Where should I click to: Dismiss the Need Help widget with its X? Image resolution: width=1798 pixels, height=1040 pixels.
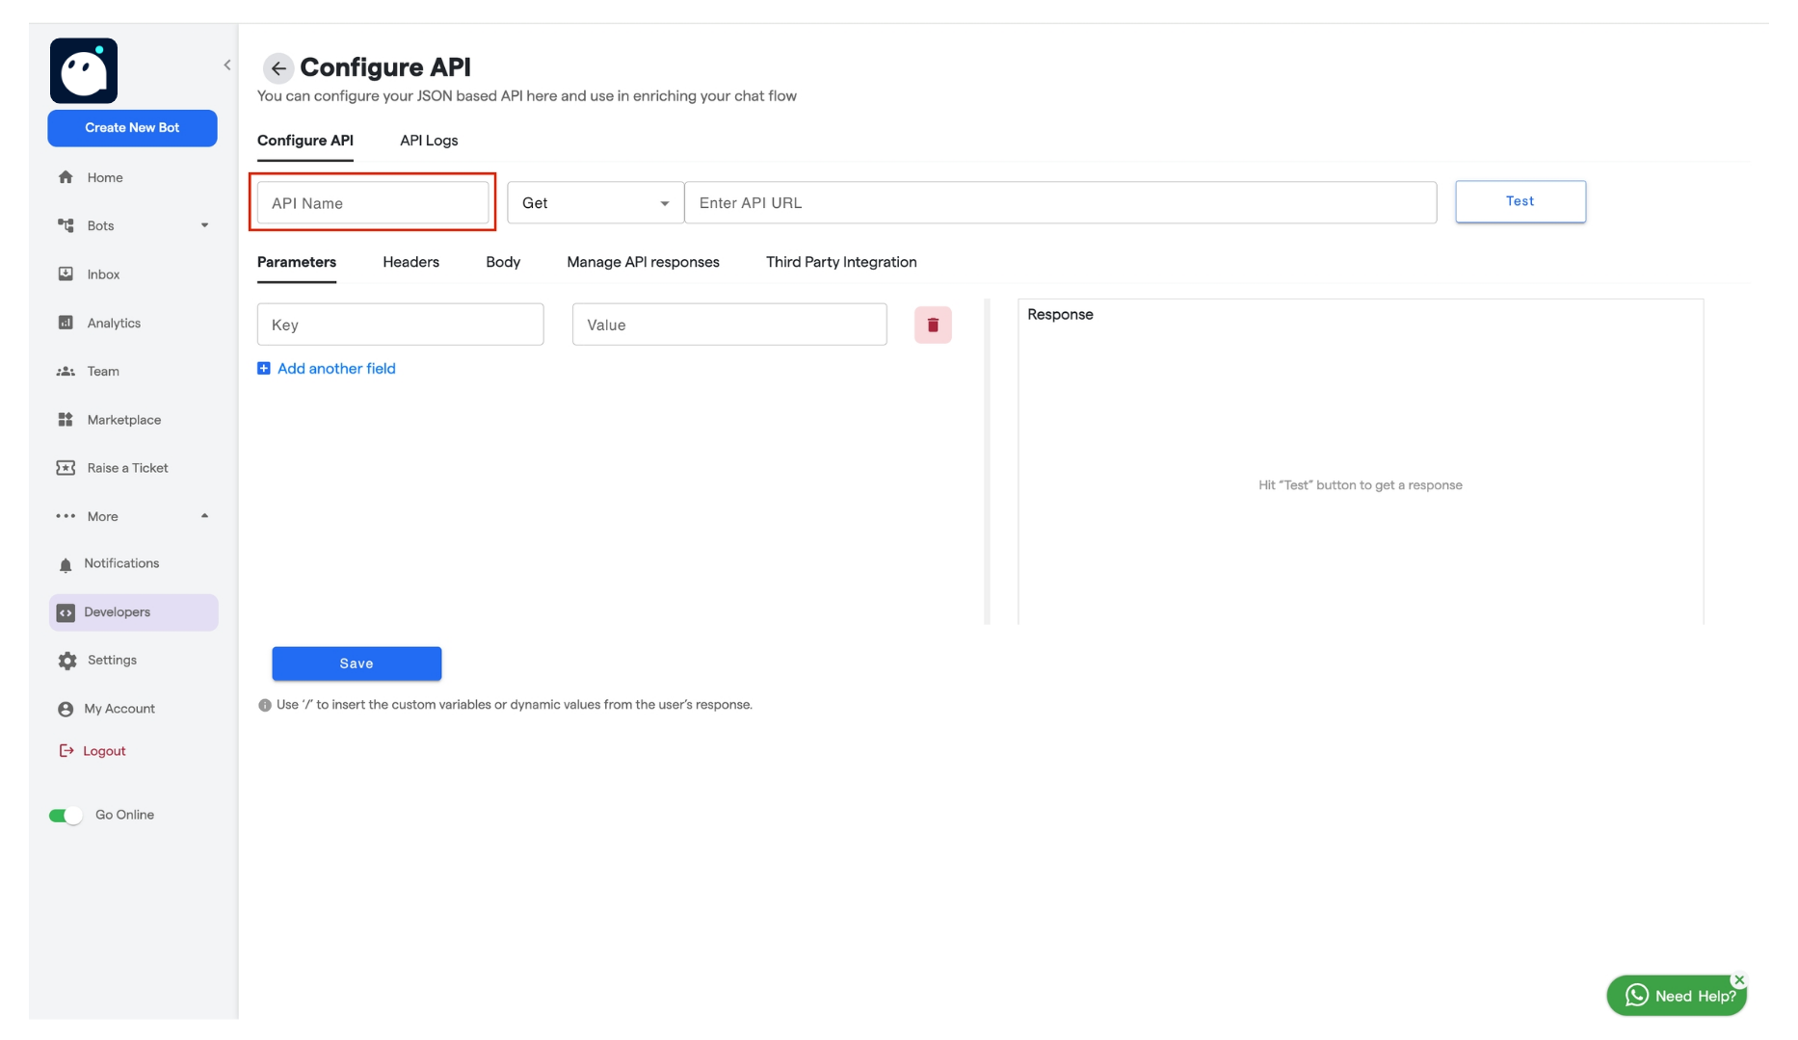(x=1739, y=979)
